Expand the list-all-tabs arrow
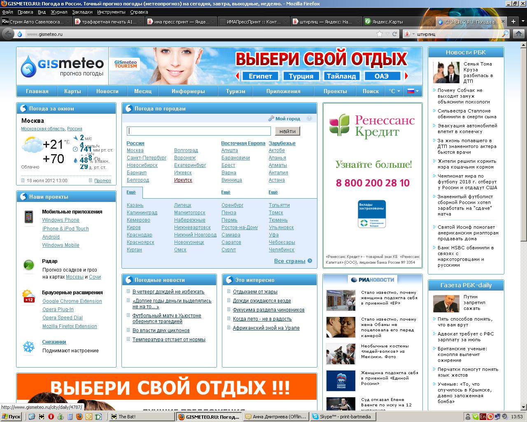This screenshot has height=422, width=527. pyautogui.click(x=522, y=21)
